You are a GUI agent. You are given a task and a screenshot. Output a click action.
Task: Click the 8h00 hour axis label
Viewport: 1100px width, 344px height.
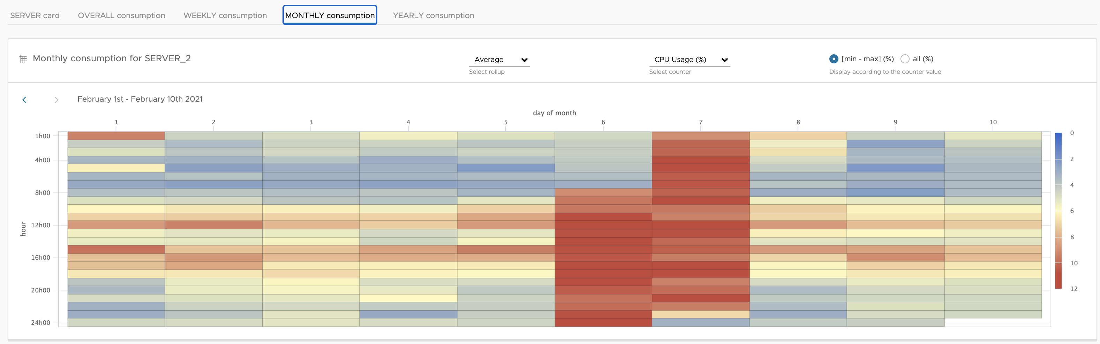pos(43,193)
